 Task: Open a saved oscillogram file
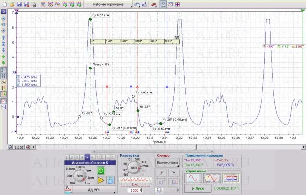point(12,4)
